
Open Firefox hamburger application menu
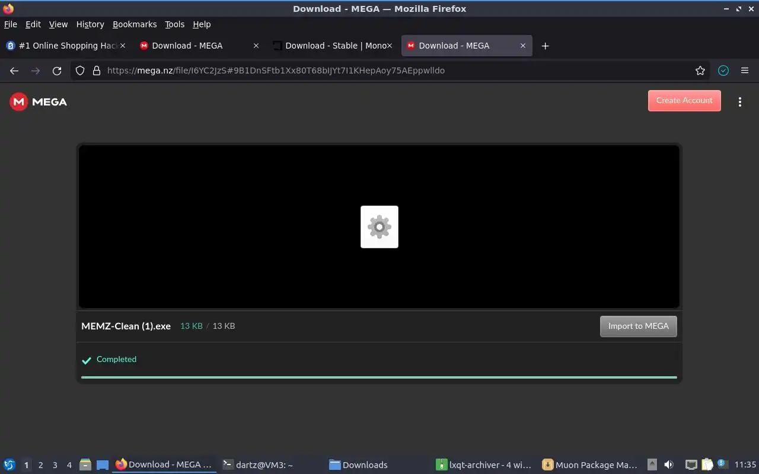click(745, 71)
